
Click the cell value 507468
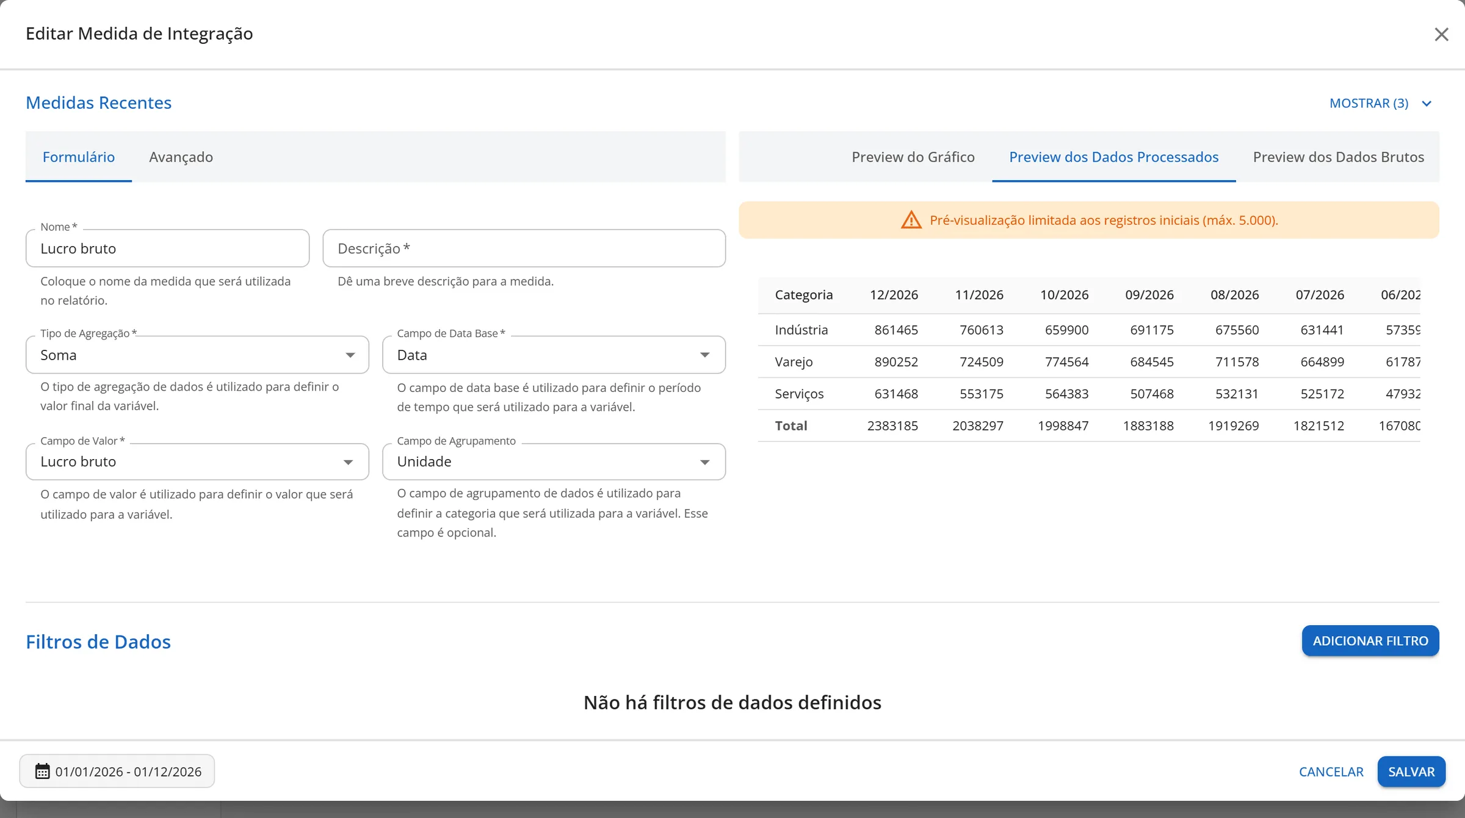pos(1152,394)
